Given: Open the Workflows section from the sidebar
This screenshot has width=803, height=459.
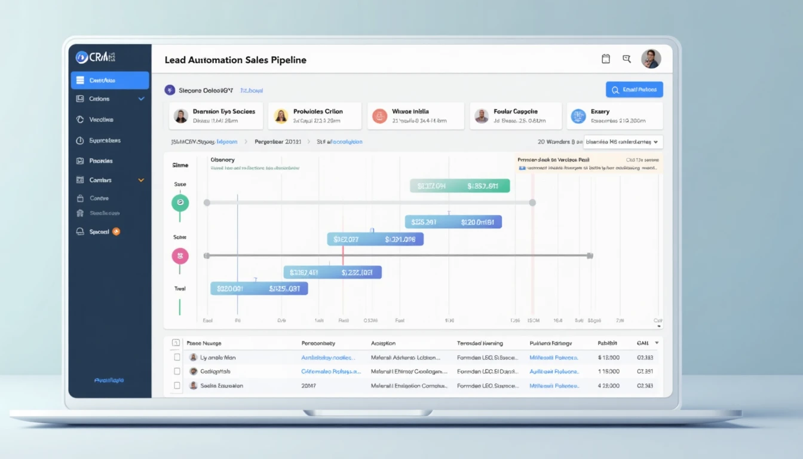Looking at the screenshot, I should (81, 119).
